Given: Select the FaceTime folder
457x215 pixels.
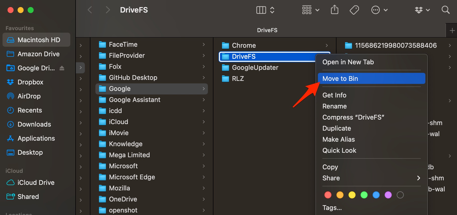Looking at the screenshot, I should 152,44.
